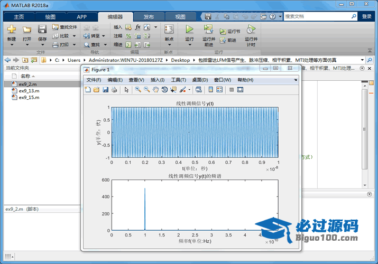The image size is (378, 264).
Task: Click the insert colorbar icon
Action: [x=211, y=90]
